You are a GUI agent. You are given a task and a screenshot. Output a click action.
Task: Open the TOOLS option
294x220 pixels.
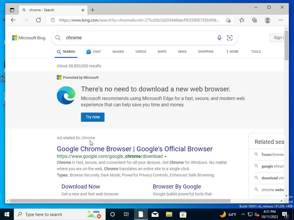[256, 52]
